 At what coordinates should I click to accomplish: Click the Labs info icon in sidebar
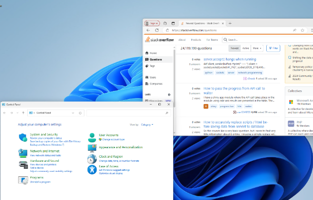(169, 94)
